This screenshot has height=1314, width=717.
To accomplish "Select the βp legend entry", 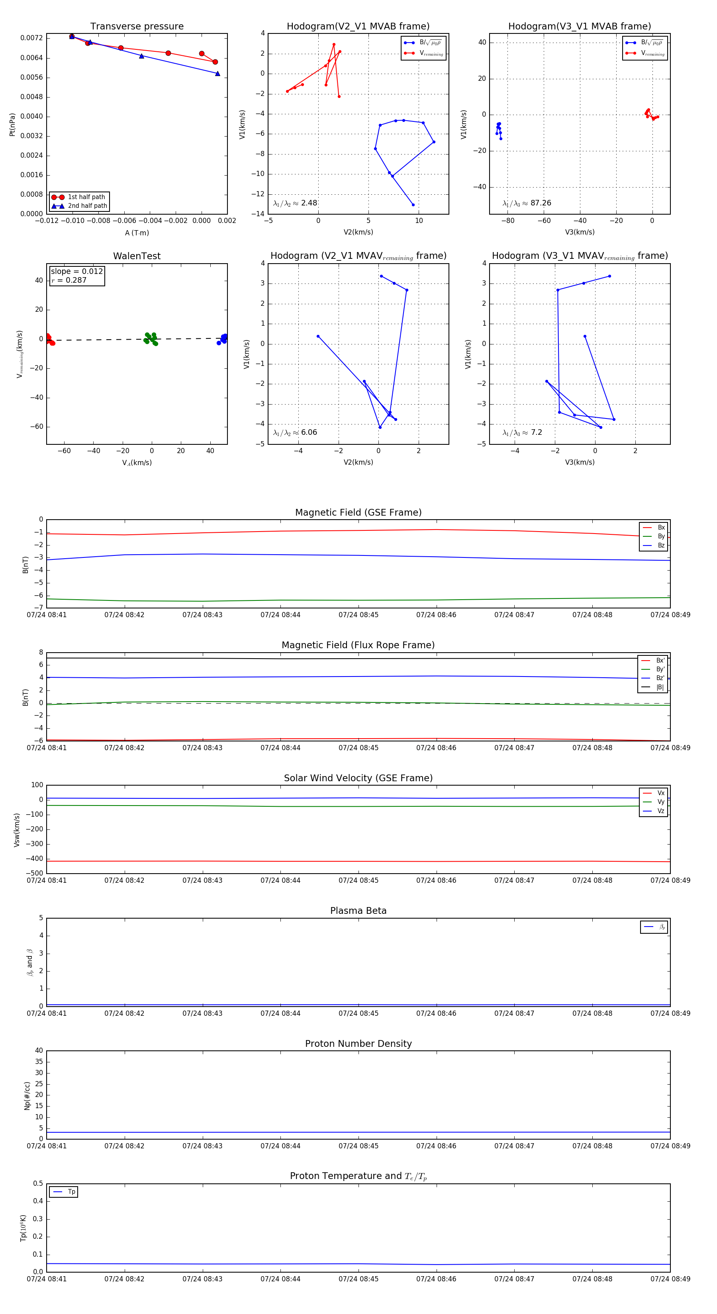I will tap(655, 927).
